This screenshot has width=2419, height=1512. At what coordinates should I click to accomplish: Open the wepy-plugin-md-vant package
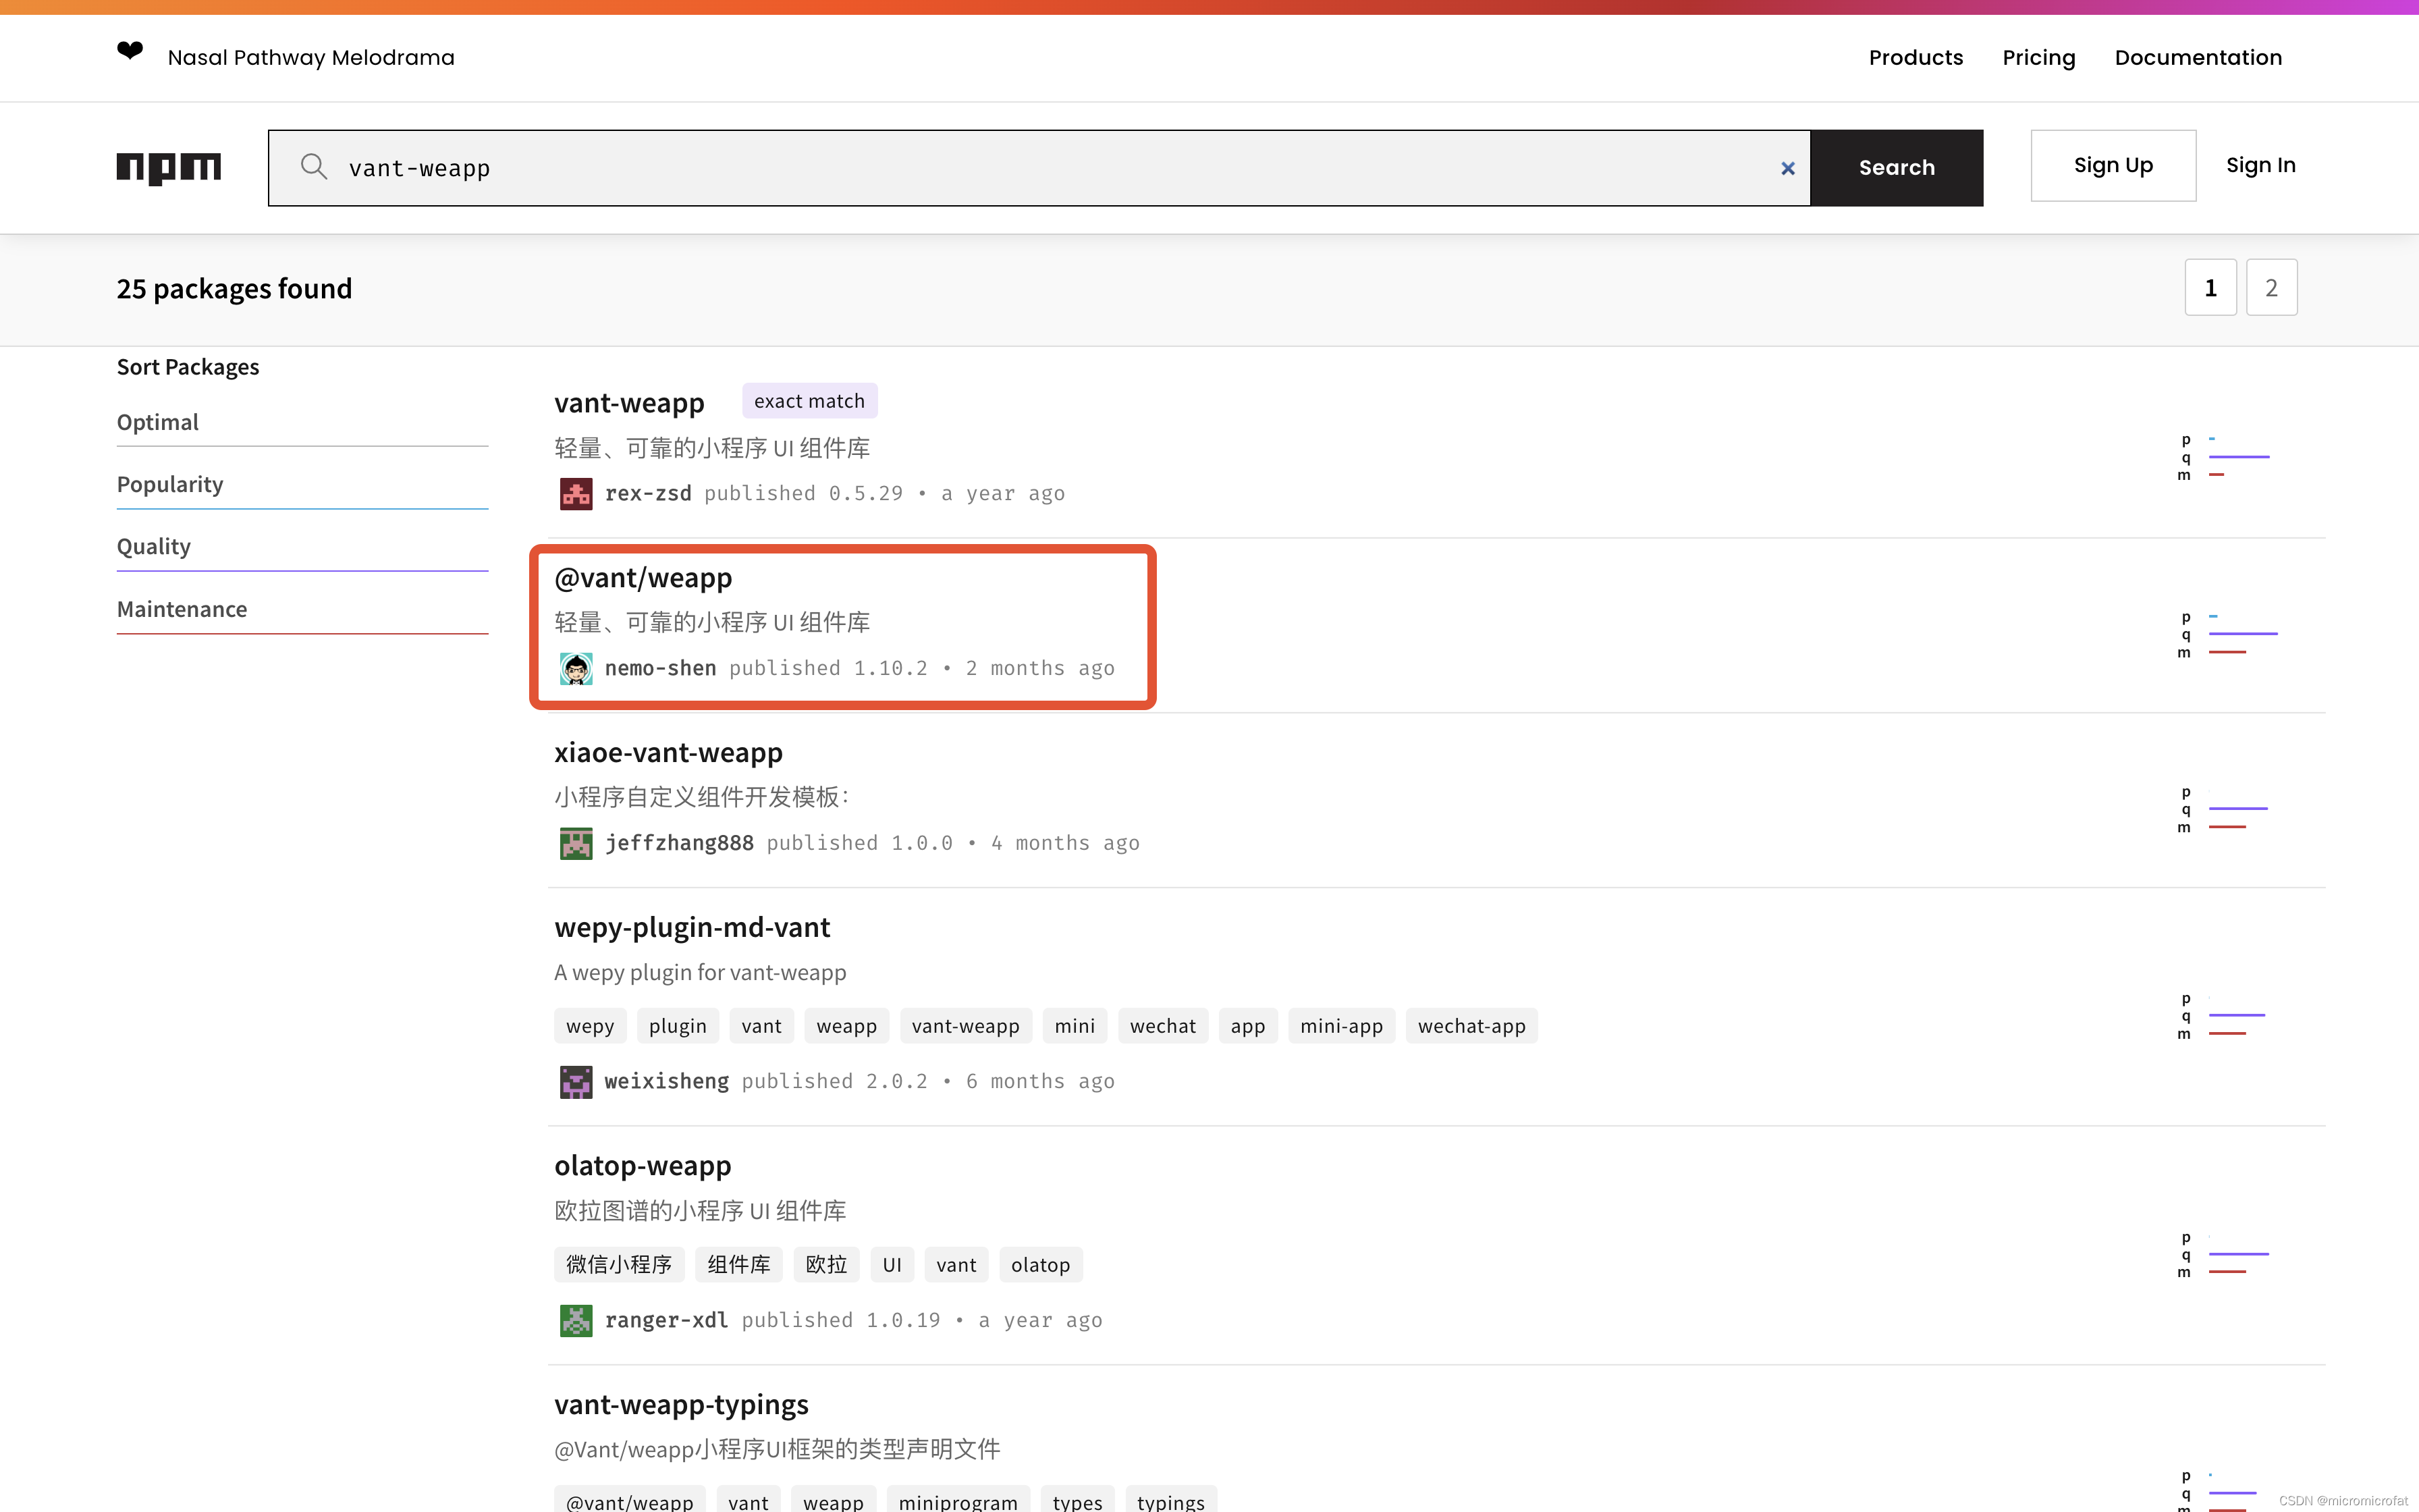692,927
